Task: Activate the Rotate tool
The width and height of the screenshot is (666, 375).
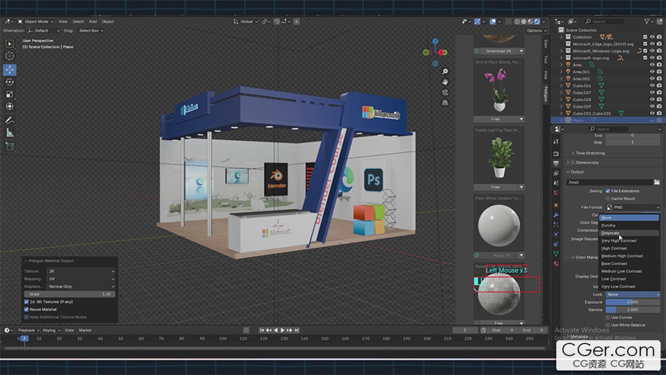Action: [9, 82]
